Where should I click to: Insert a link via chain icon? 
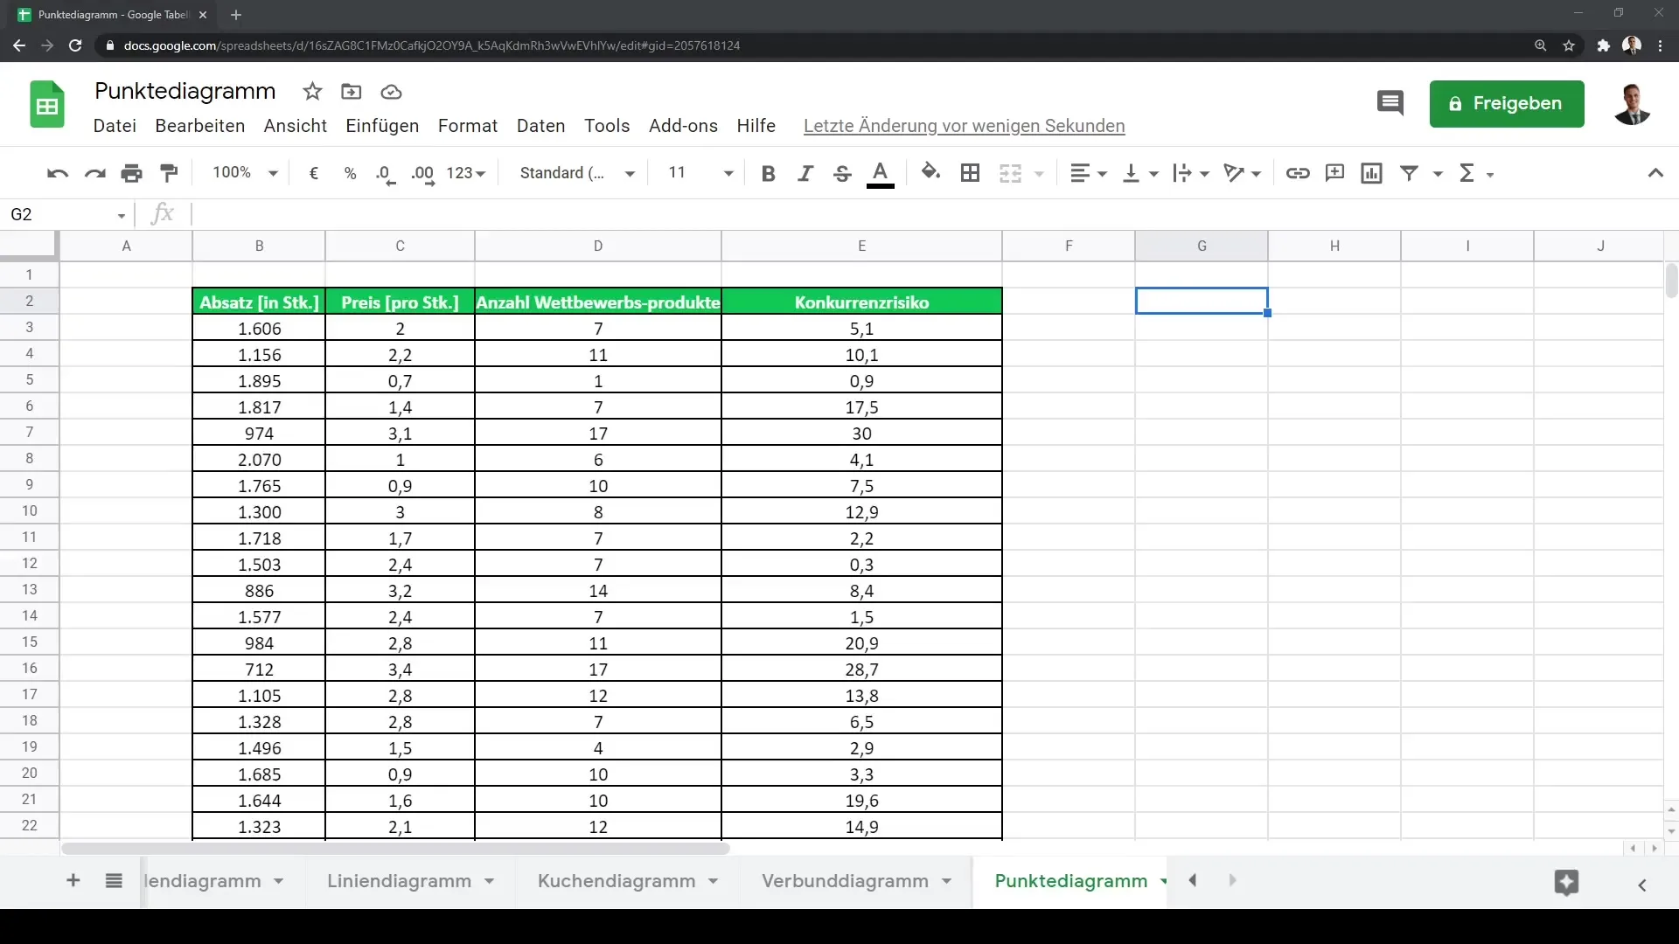click(1298, 173)
